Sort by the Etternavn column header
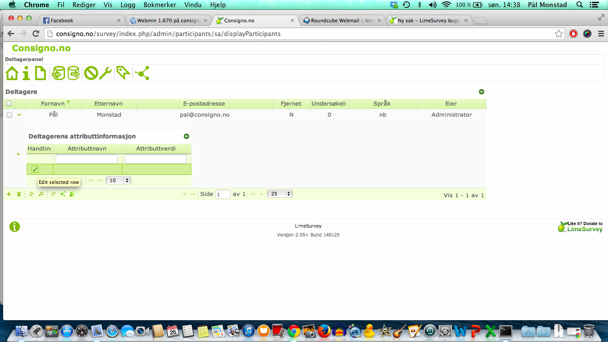608x342 pixels. point(109,103)
